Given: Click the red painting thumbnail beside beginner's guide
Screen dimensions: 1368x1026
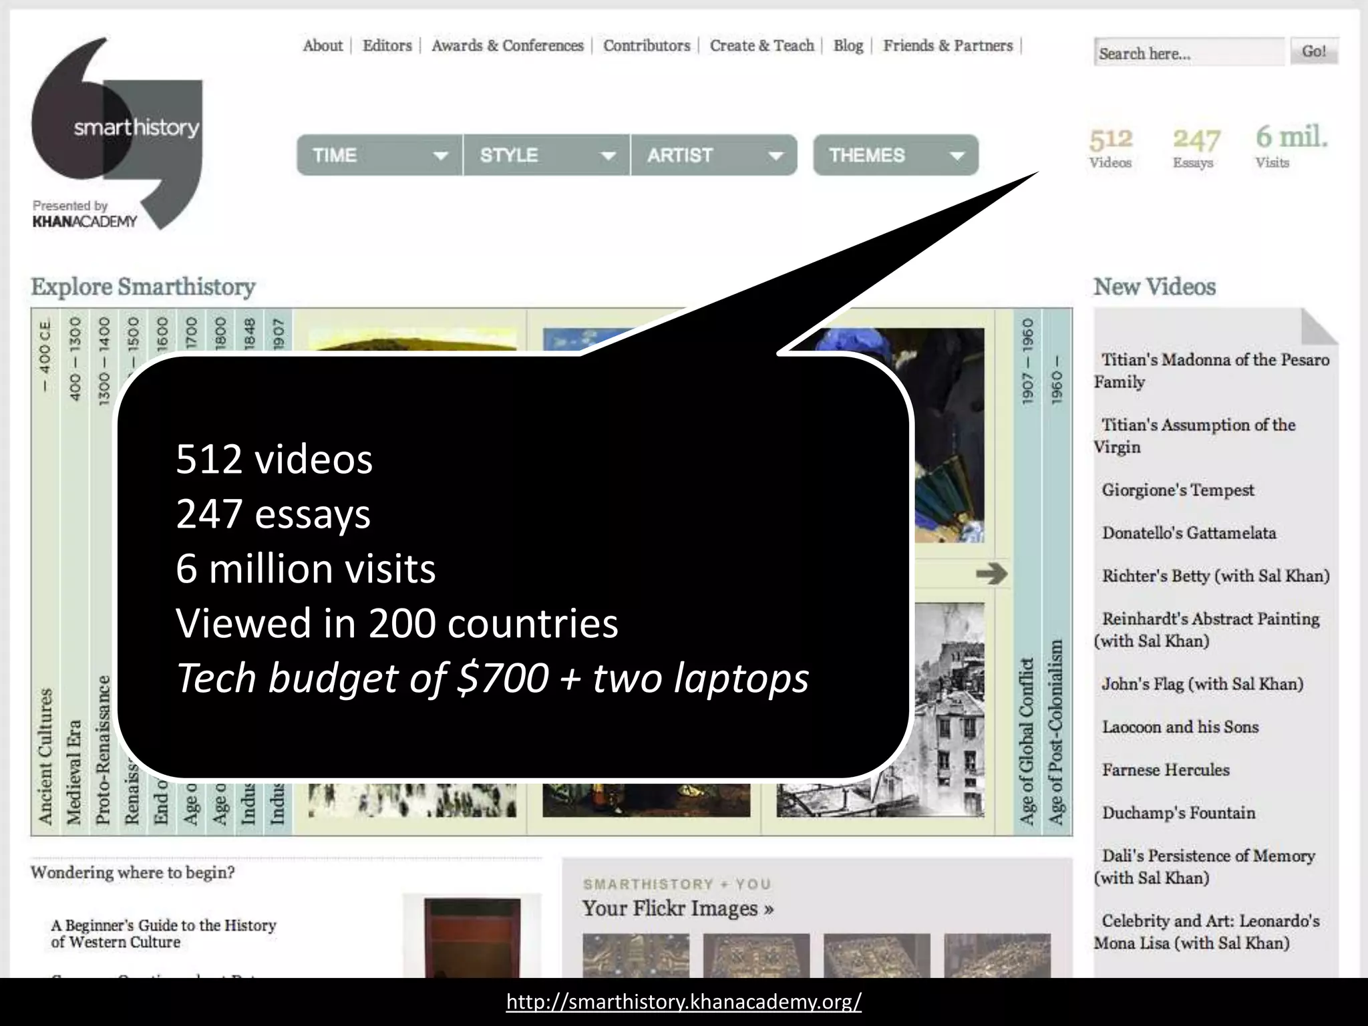Looking at the screenshot, I should pos(473,937).
